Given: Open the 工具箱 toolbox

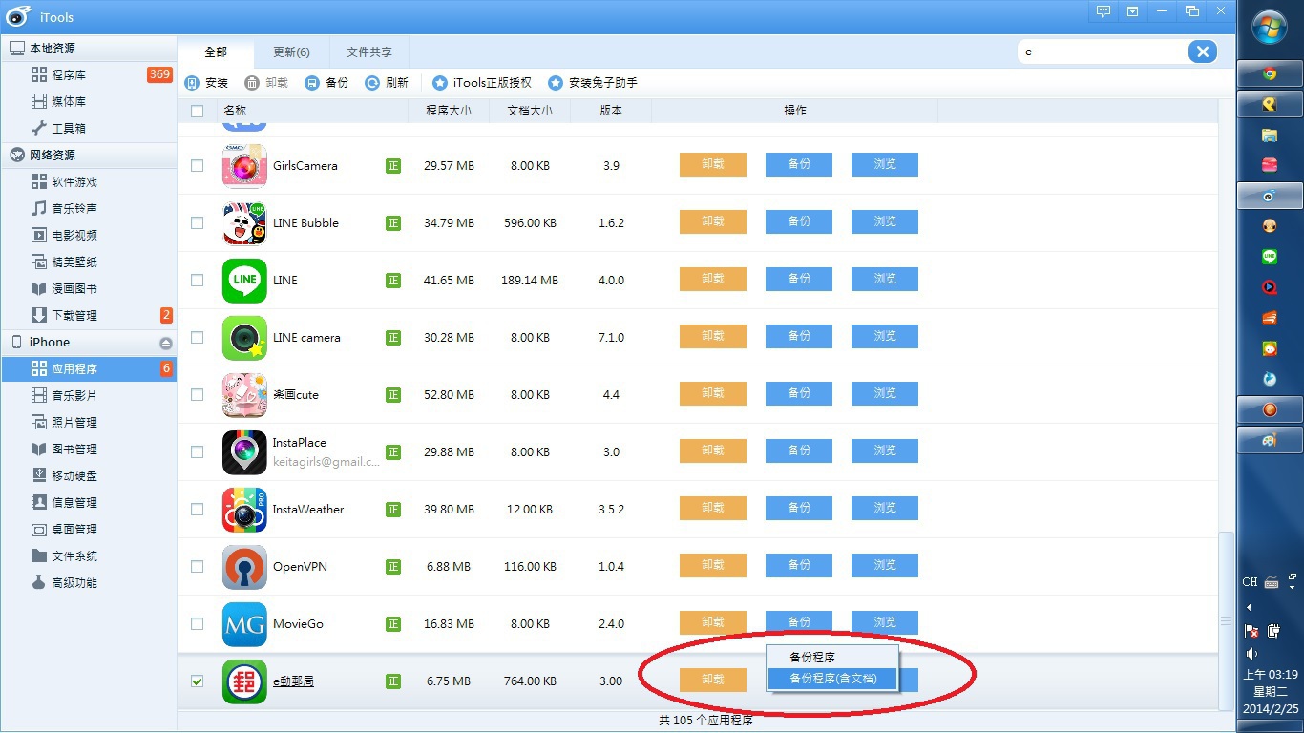Looking at the screenshot, I should pos(88,128).
